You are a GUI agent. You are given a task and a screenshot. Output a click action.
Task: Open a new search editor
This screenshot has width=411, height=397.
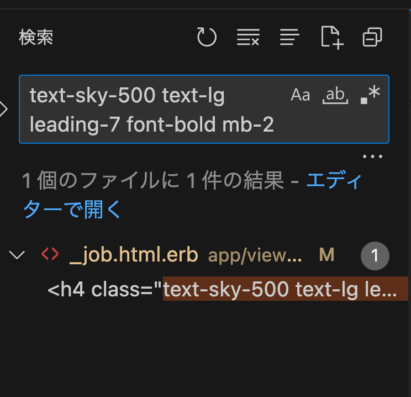click(332, 38)
